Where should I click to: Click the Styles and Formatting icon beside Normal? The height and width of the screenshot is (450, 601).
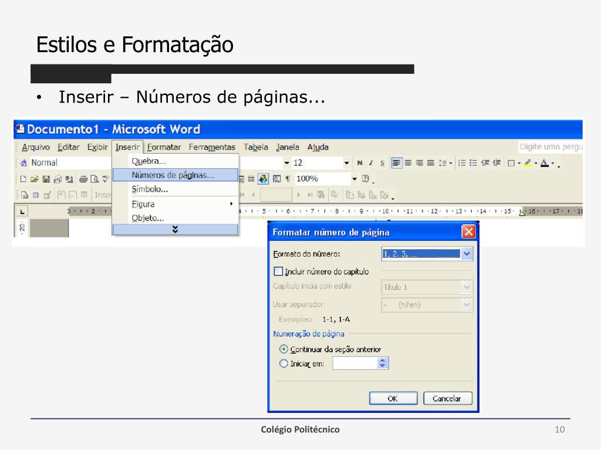(x=23, y=163)
